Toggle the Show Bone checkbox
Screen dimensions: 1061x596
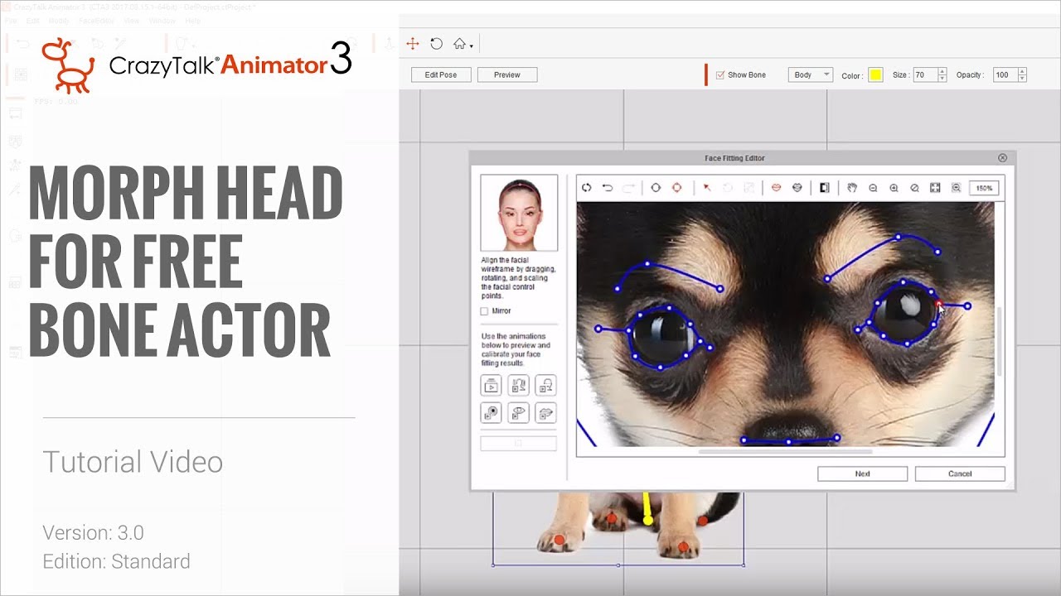coord(720,74)
